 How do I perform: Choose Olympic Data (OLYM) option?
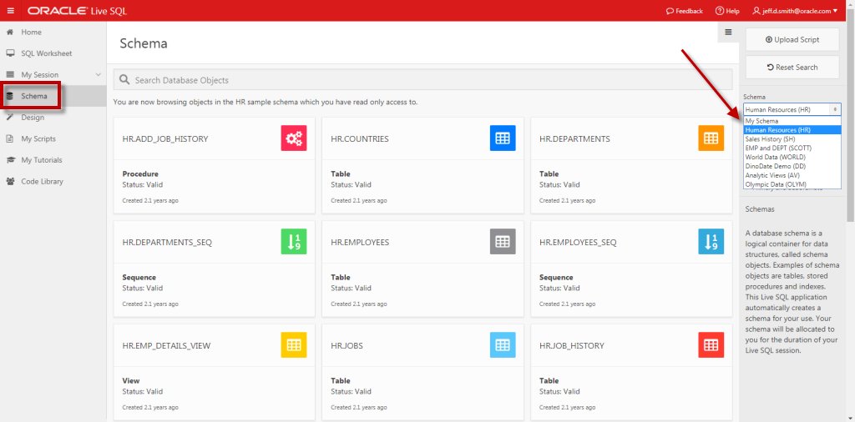[792, 184]
